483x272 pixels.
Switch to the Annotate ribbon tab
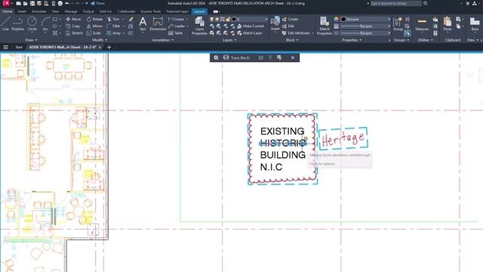pos(38,11)
